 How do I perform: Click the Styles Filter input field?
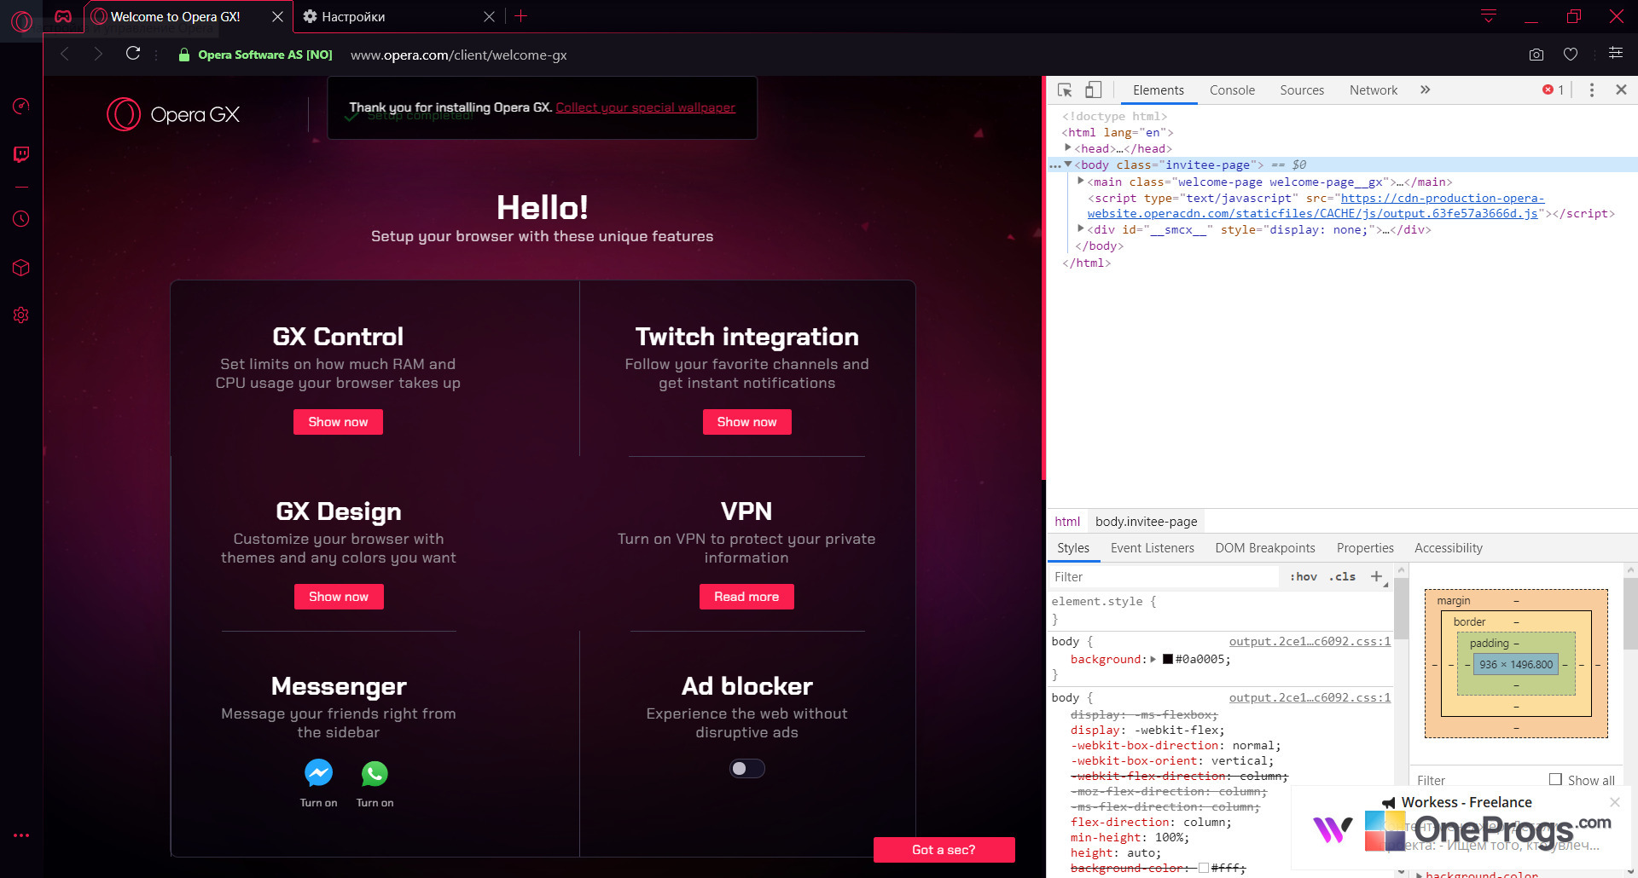click(x=1164, y=577)
